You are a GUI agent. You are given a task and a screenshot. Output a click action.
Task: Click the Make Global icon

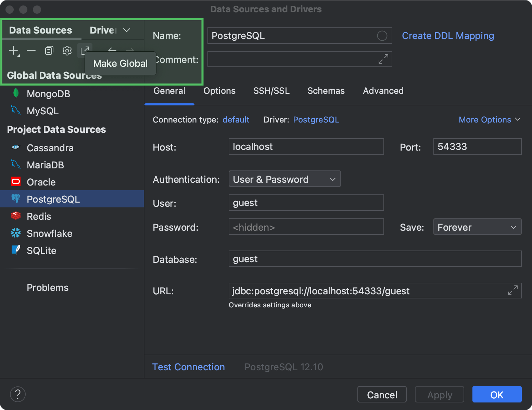click(x=85, y=50)
